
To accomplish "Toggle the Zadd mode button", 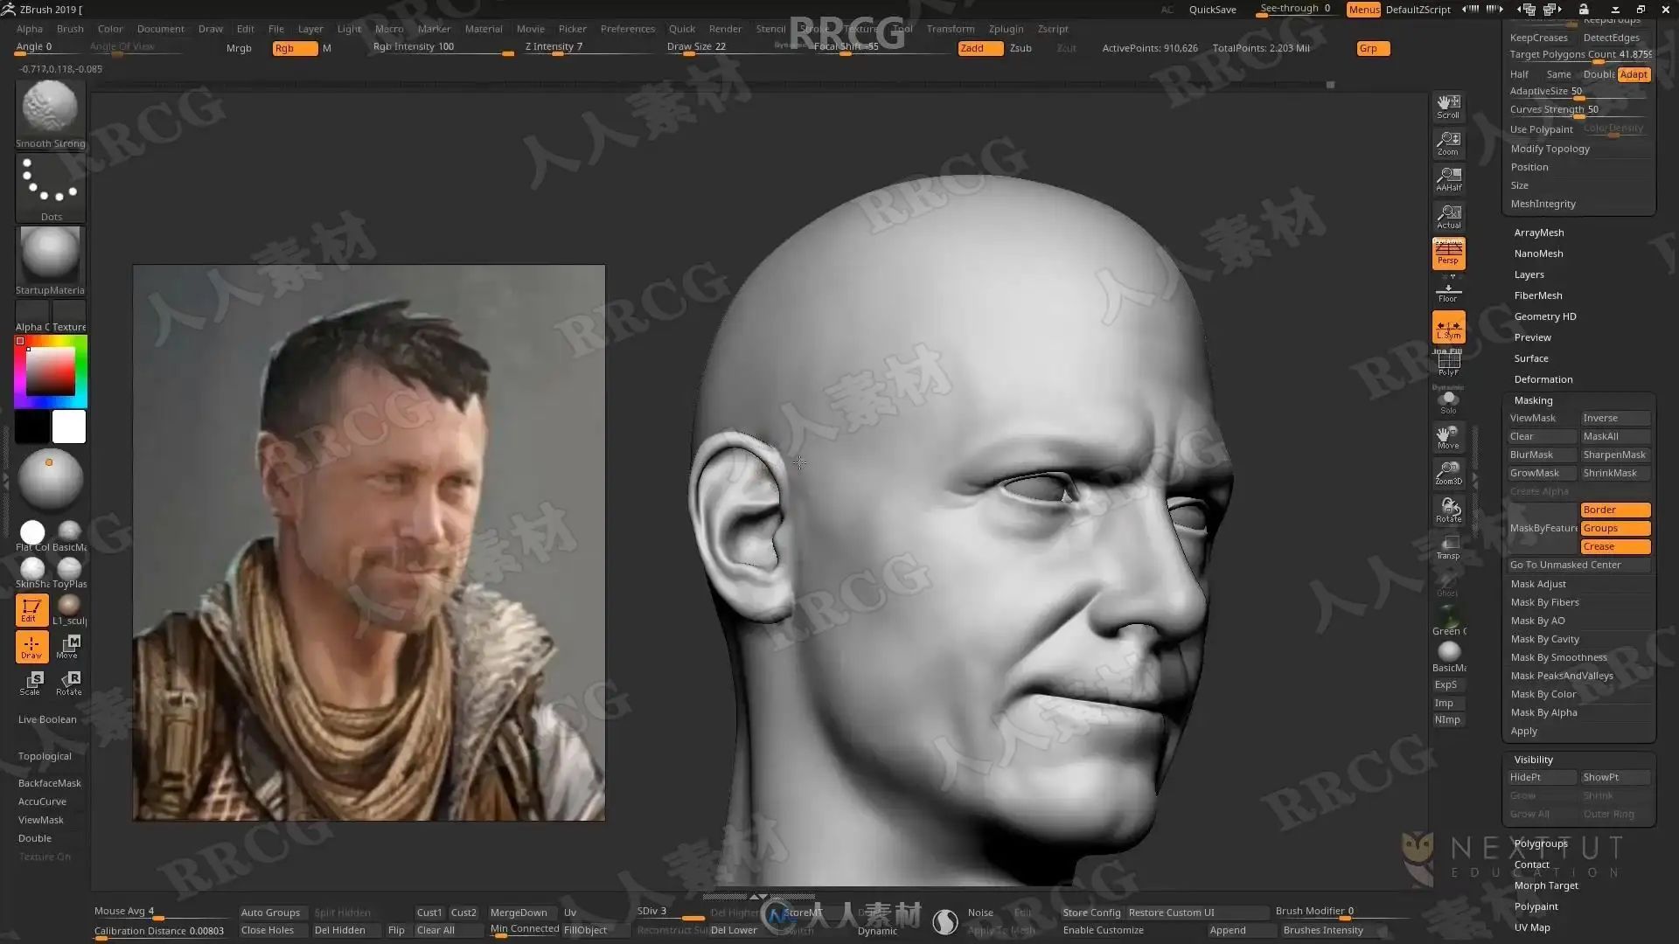I will [979, 48].
